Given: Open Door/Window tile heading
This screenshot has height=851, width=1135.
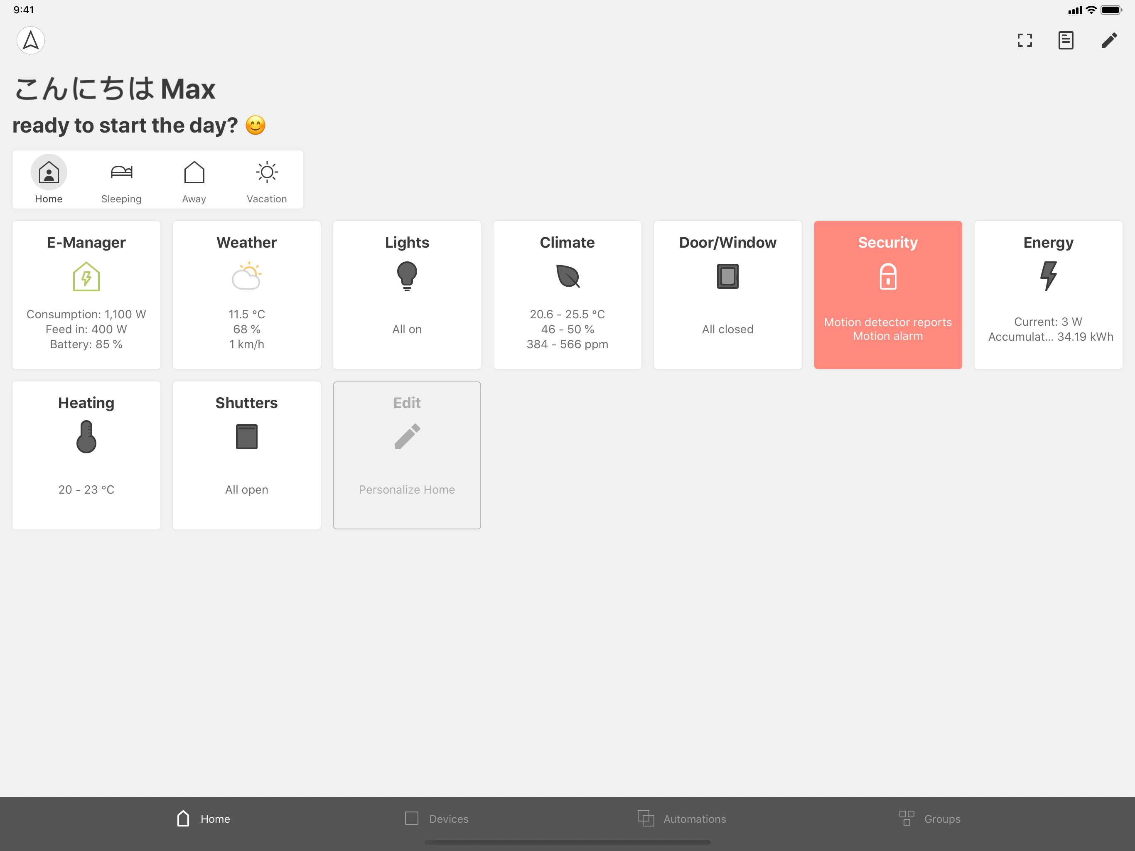Looking at the screenshot, I should 727,242.
